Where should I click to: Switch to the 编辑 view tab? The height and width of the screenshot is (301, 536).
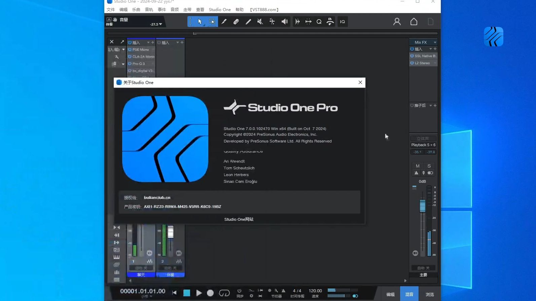[x=390, y=294]
